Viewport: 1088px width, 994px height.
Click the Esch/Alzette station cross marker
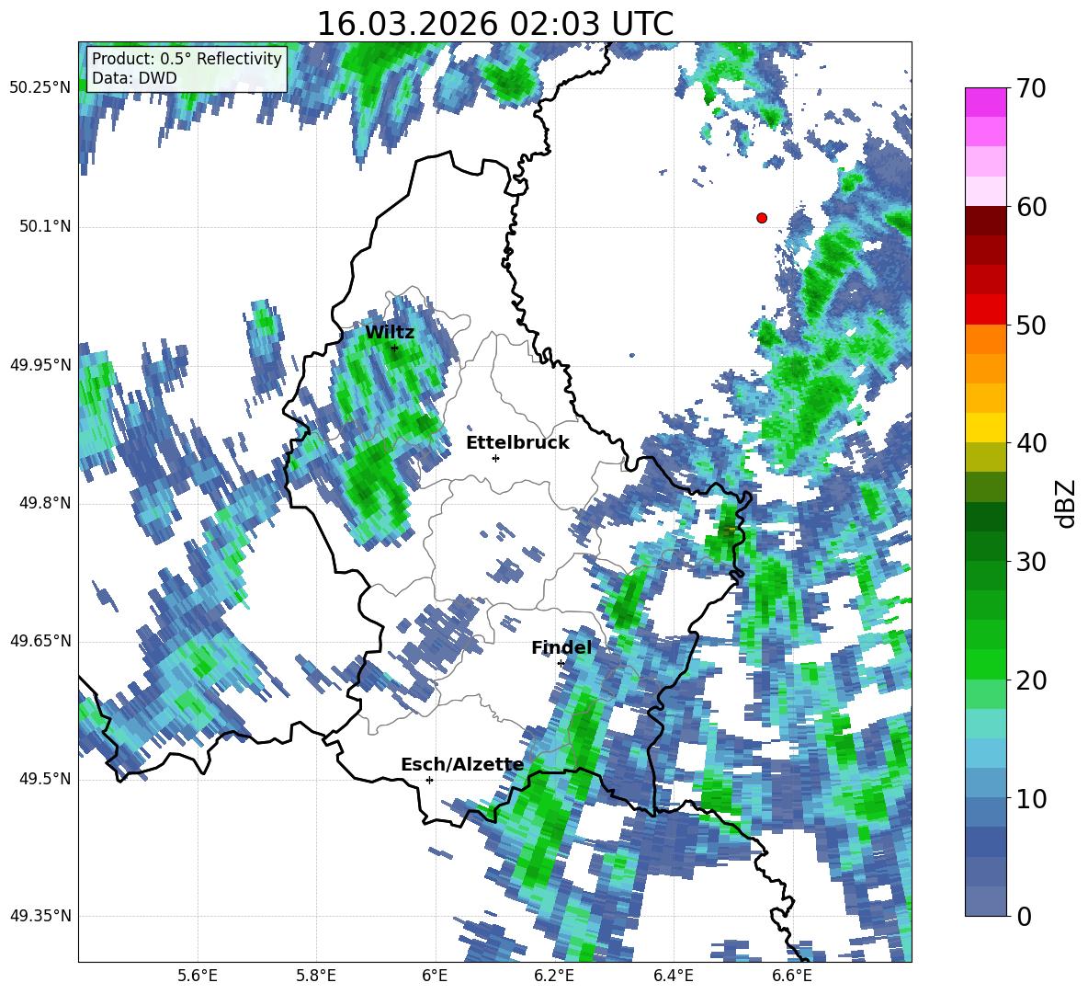click(429, 780)
